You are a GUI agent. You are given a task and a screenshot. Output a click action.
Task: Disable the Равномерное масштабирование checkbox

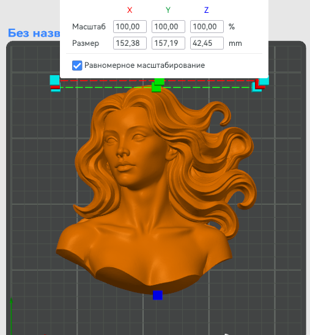pyautogui.click(x=77, y=65)
